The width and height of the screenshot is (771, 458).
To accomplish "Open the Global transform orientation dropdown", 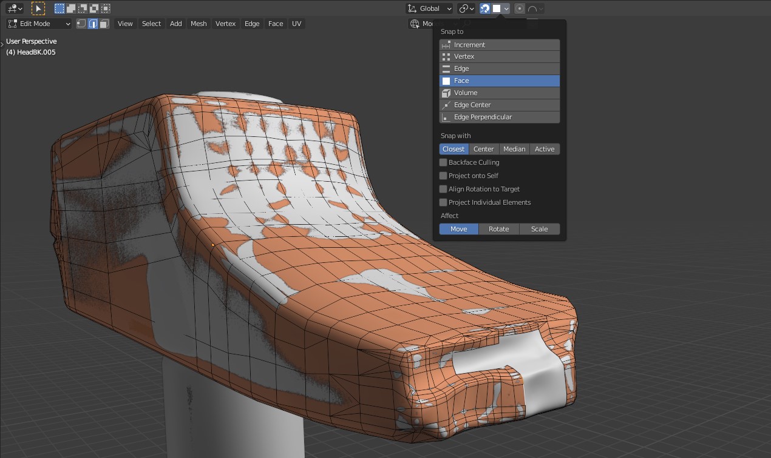I will click(x=430, y=8).
